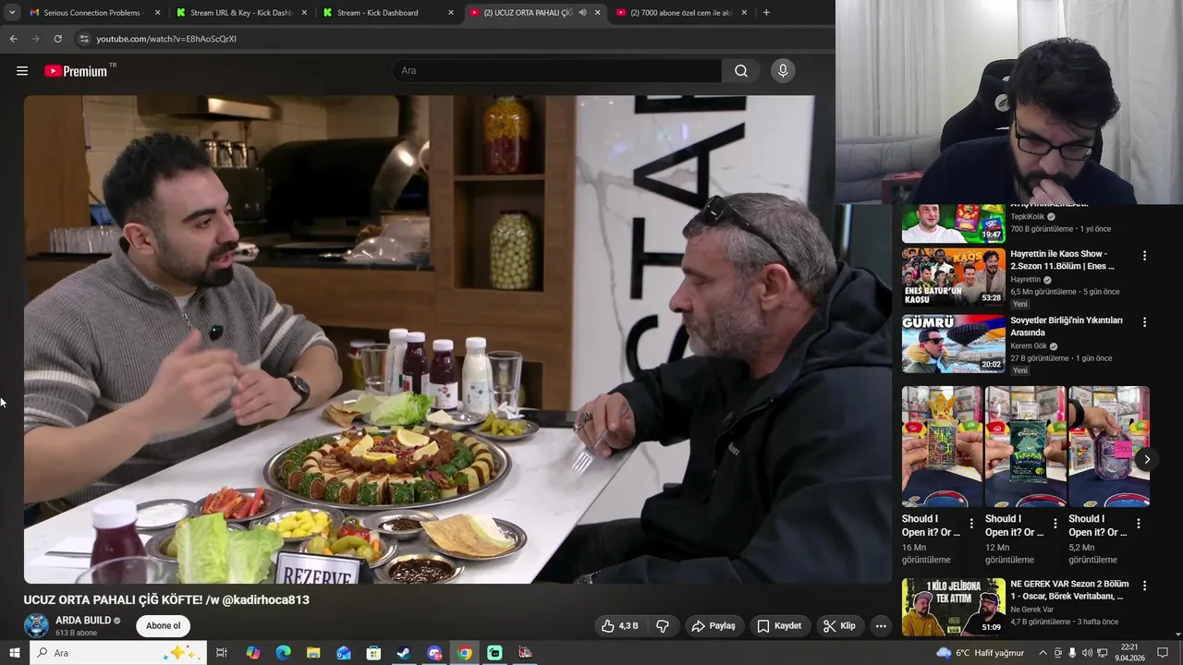Viewport: 1183px width, 665px height.
Task: Show hidden system tray icons
Action: (x=1043, y=653)
